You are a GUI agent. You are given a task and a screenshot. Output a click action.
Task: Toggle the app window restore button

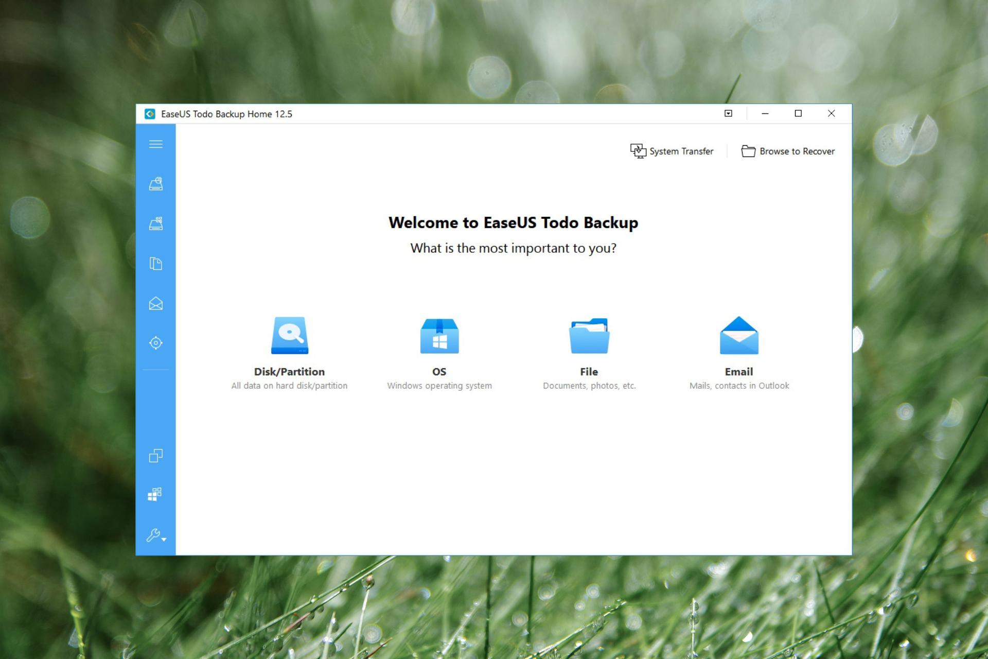coord(798,113)
